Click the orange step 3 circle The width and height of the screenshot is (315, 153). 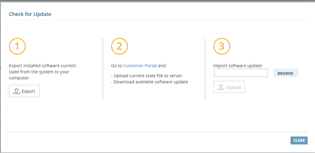click(x=222, y=46)
